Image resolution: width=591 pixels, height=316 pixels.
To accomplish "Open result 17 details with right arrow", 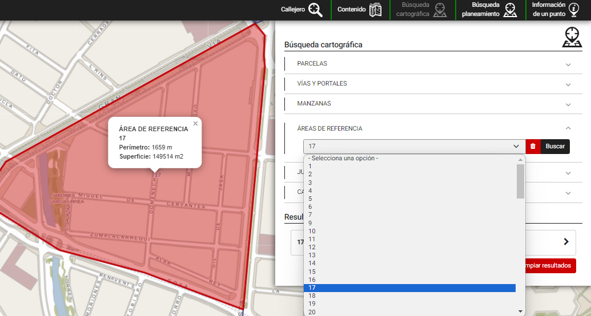I will pos(566,242).
